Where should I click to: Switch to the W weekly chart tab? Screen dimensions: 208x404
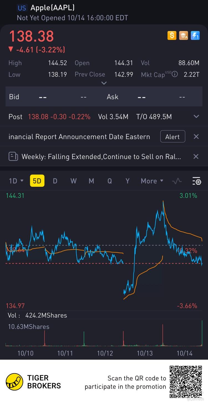coord(73,181)
